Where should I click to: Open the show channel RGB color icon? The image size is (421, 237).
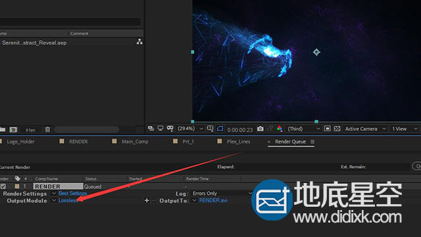pyautogui.click(x=280, y=129)
